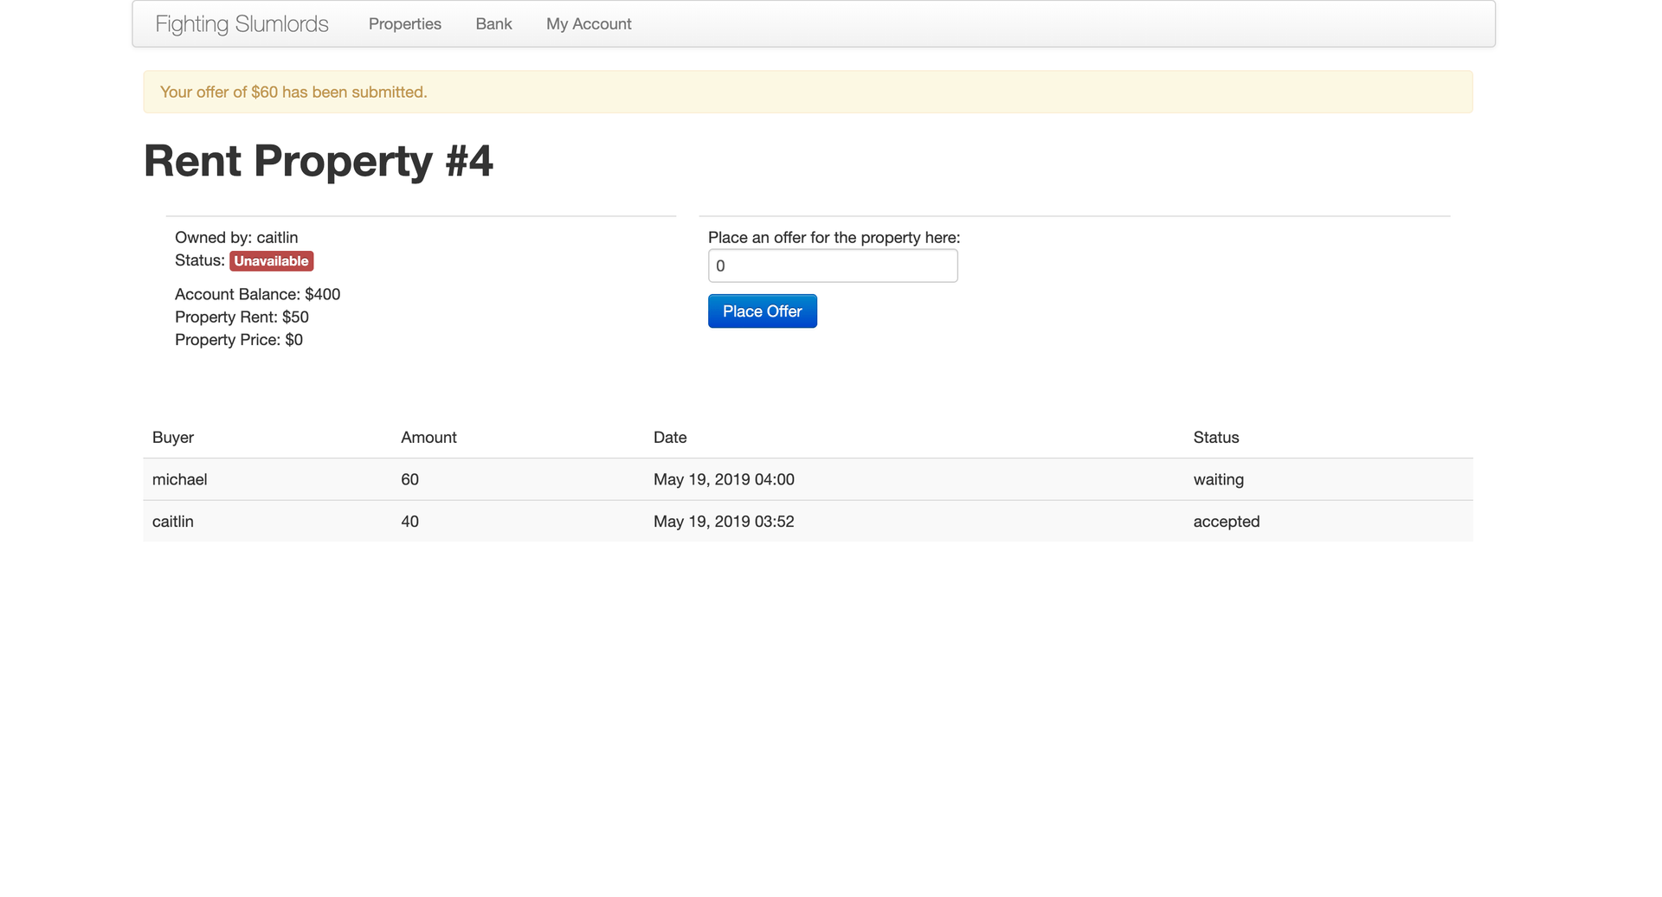Click the accepted status on caitlin's offer

(x=1226, y=521)
